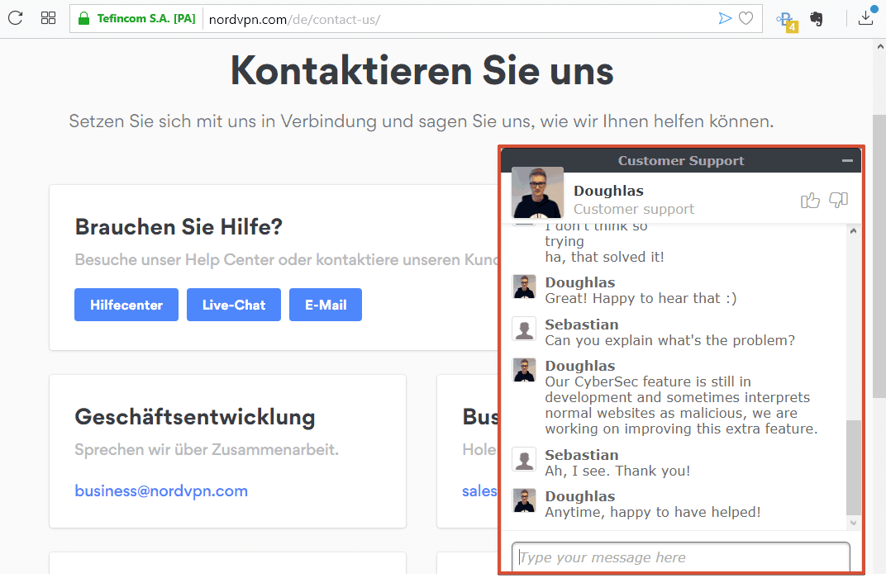Image resolution: width=886 pixels, height=578 pixels.
Task: Minimize the Customer Support chat window
Action: coord(847,161)
